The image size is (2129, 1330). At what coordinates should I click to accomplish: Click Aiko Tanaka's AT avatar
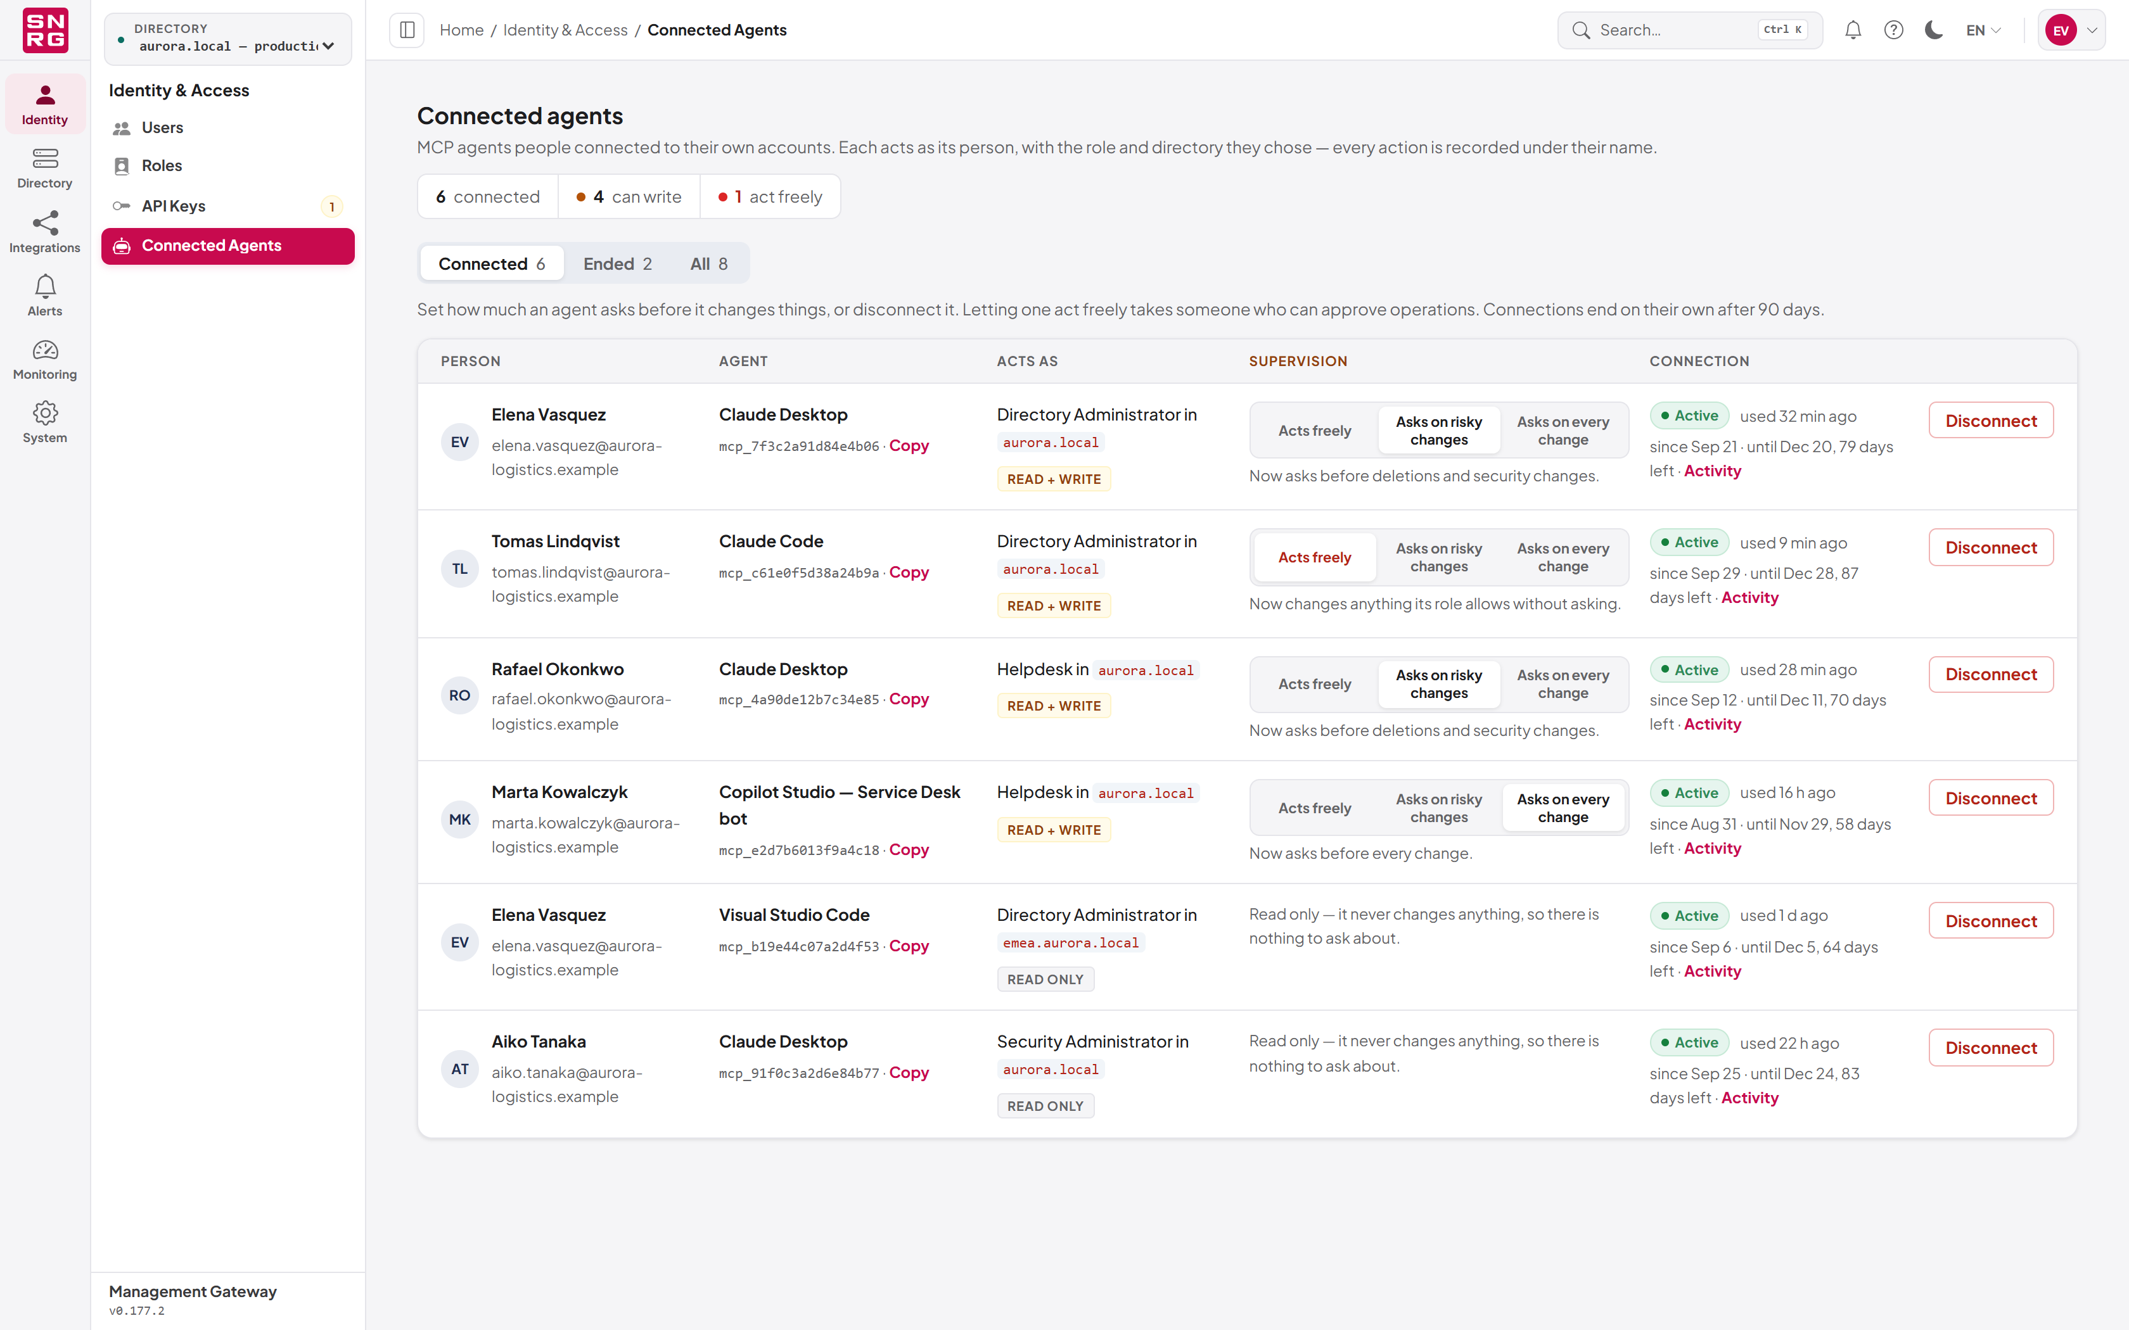(459, 1069)
